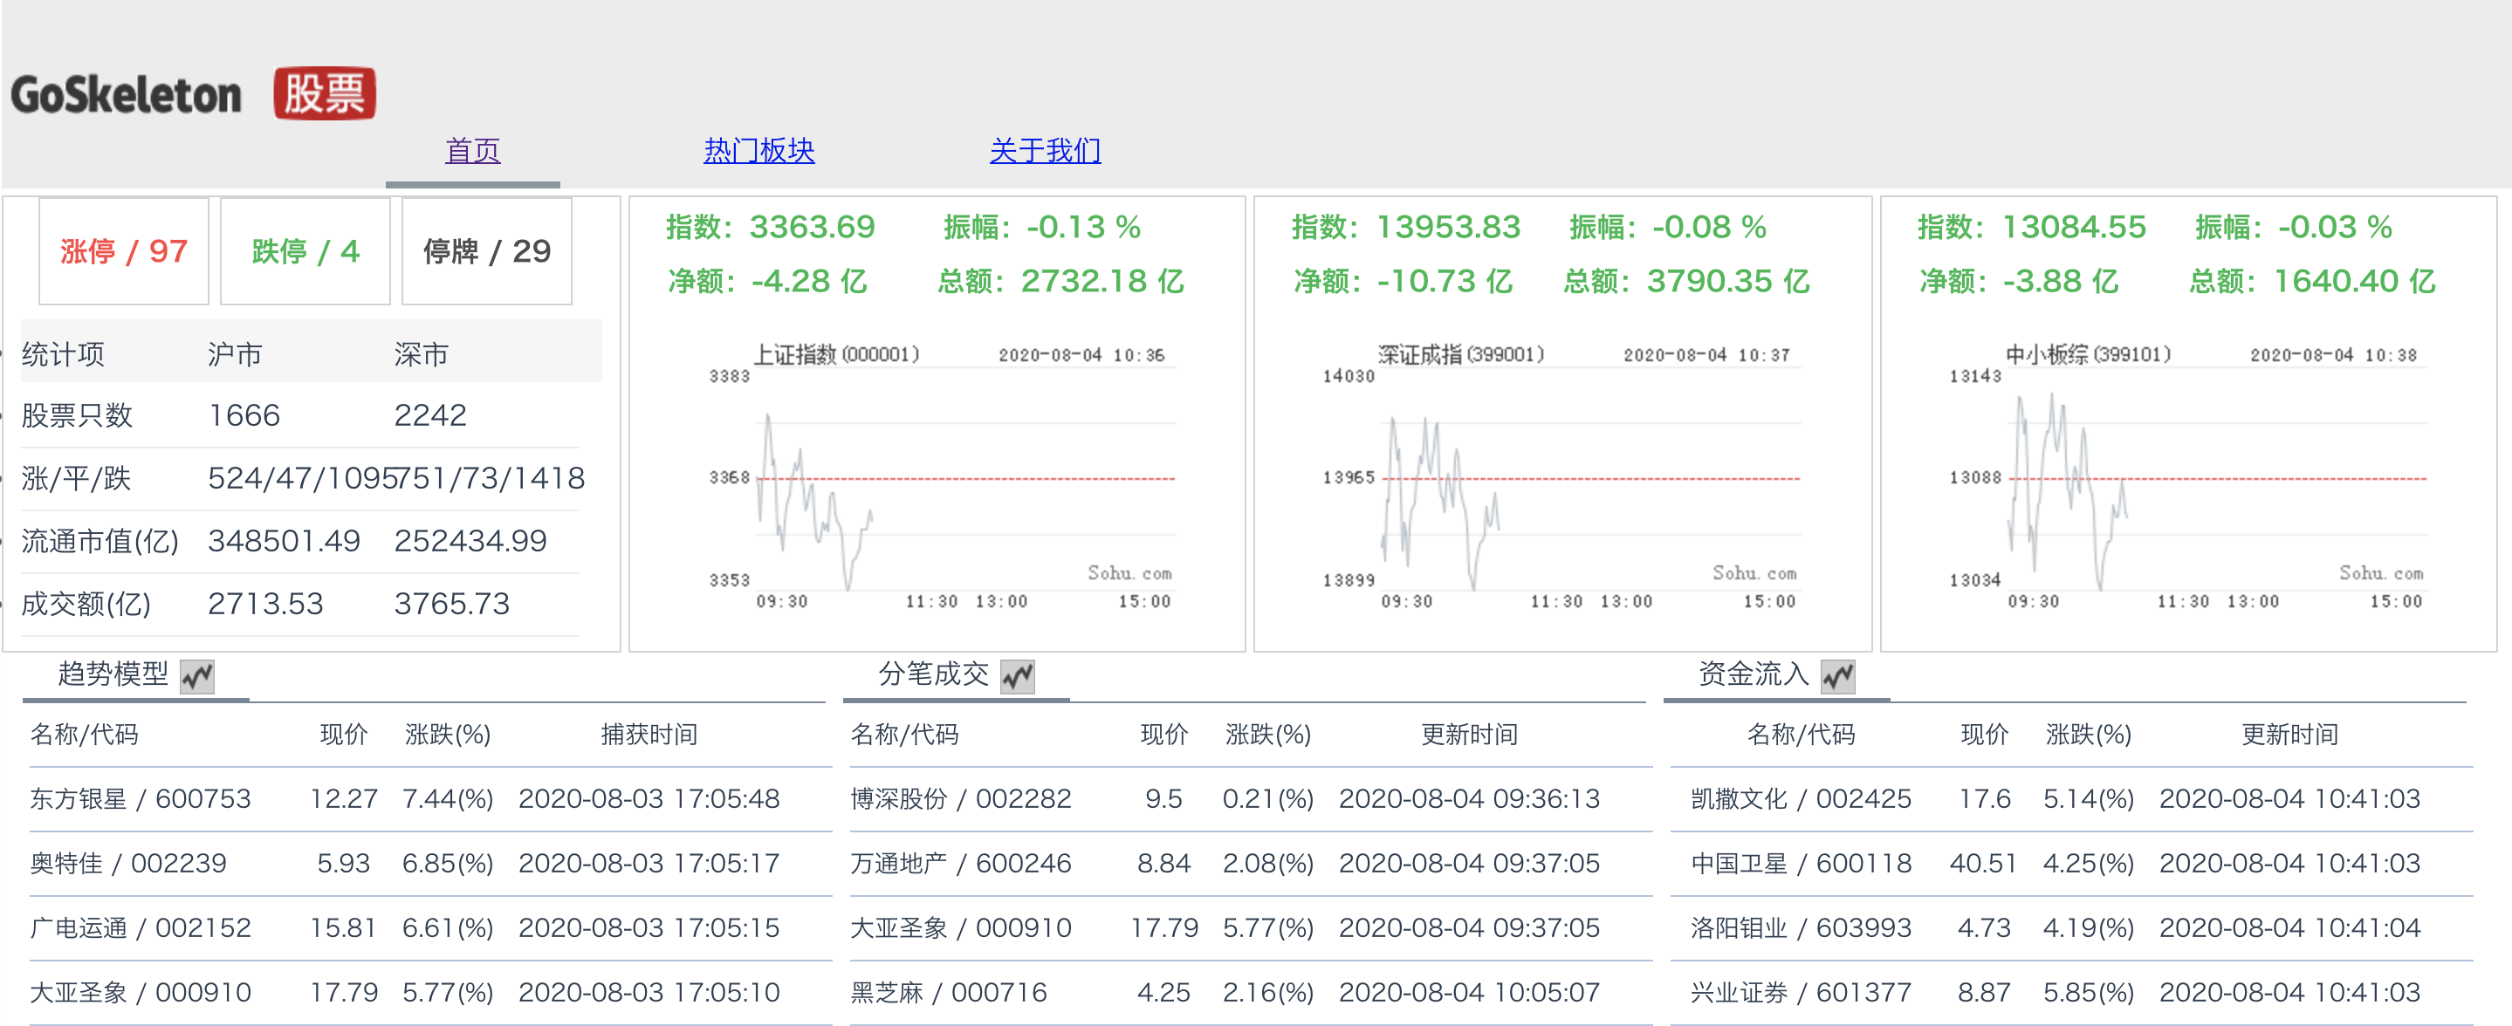
Task: Click net amount -3.88 亿
Action: click(2061, 282)
